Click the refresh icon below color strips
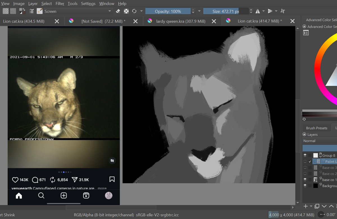 tap(304, 119)
